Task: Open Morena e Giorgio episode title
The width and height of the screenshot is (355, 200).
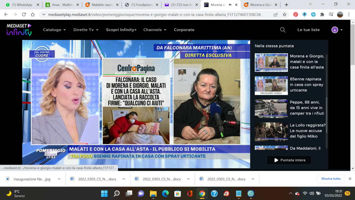Action: [x=307, y=62]
